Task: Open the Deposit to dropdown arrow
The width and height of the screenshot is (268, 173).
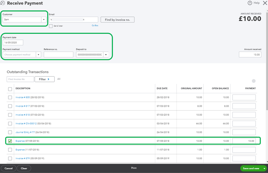Action: 106,54
